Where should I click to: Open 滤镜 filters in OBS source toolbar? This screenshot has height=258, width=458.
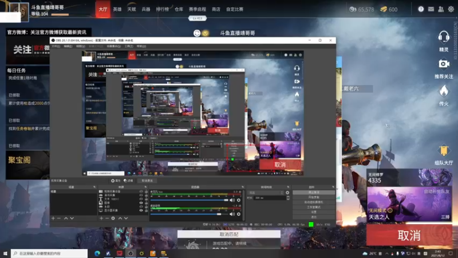pyautogui.click(x=128, y=181)
